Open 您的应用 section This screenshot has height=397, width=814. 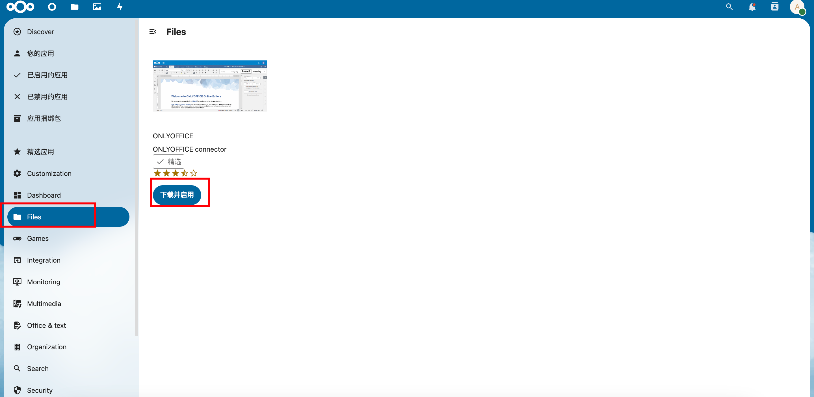(x=68, y=53)
